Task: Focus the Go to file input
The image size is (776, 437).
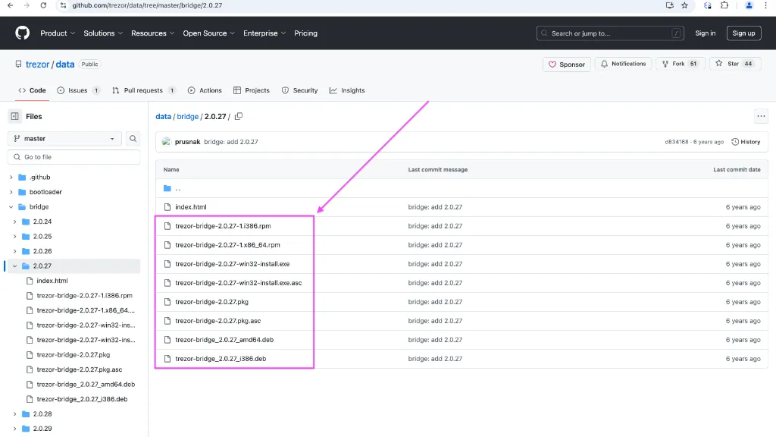Action: [x=74, y=157]
